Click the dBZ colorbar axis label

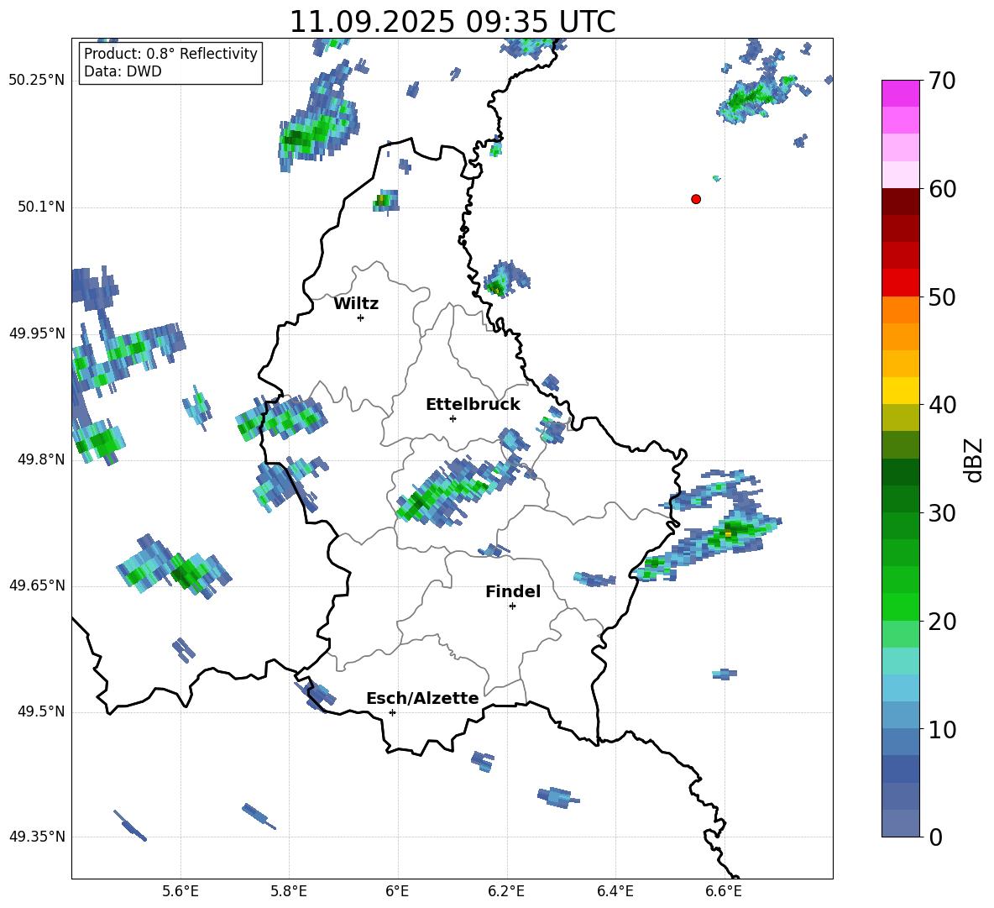974,459
